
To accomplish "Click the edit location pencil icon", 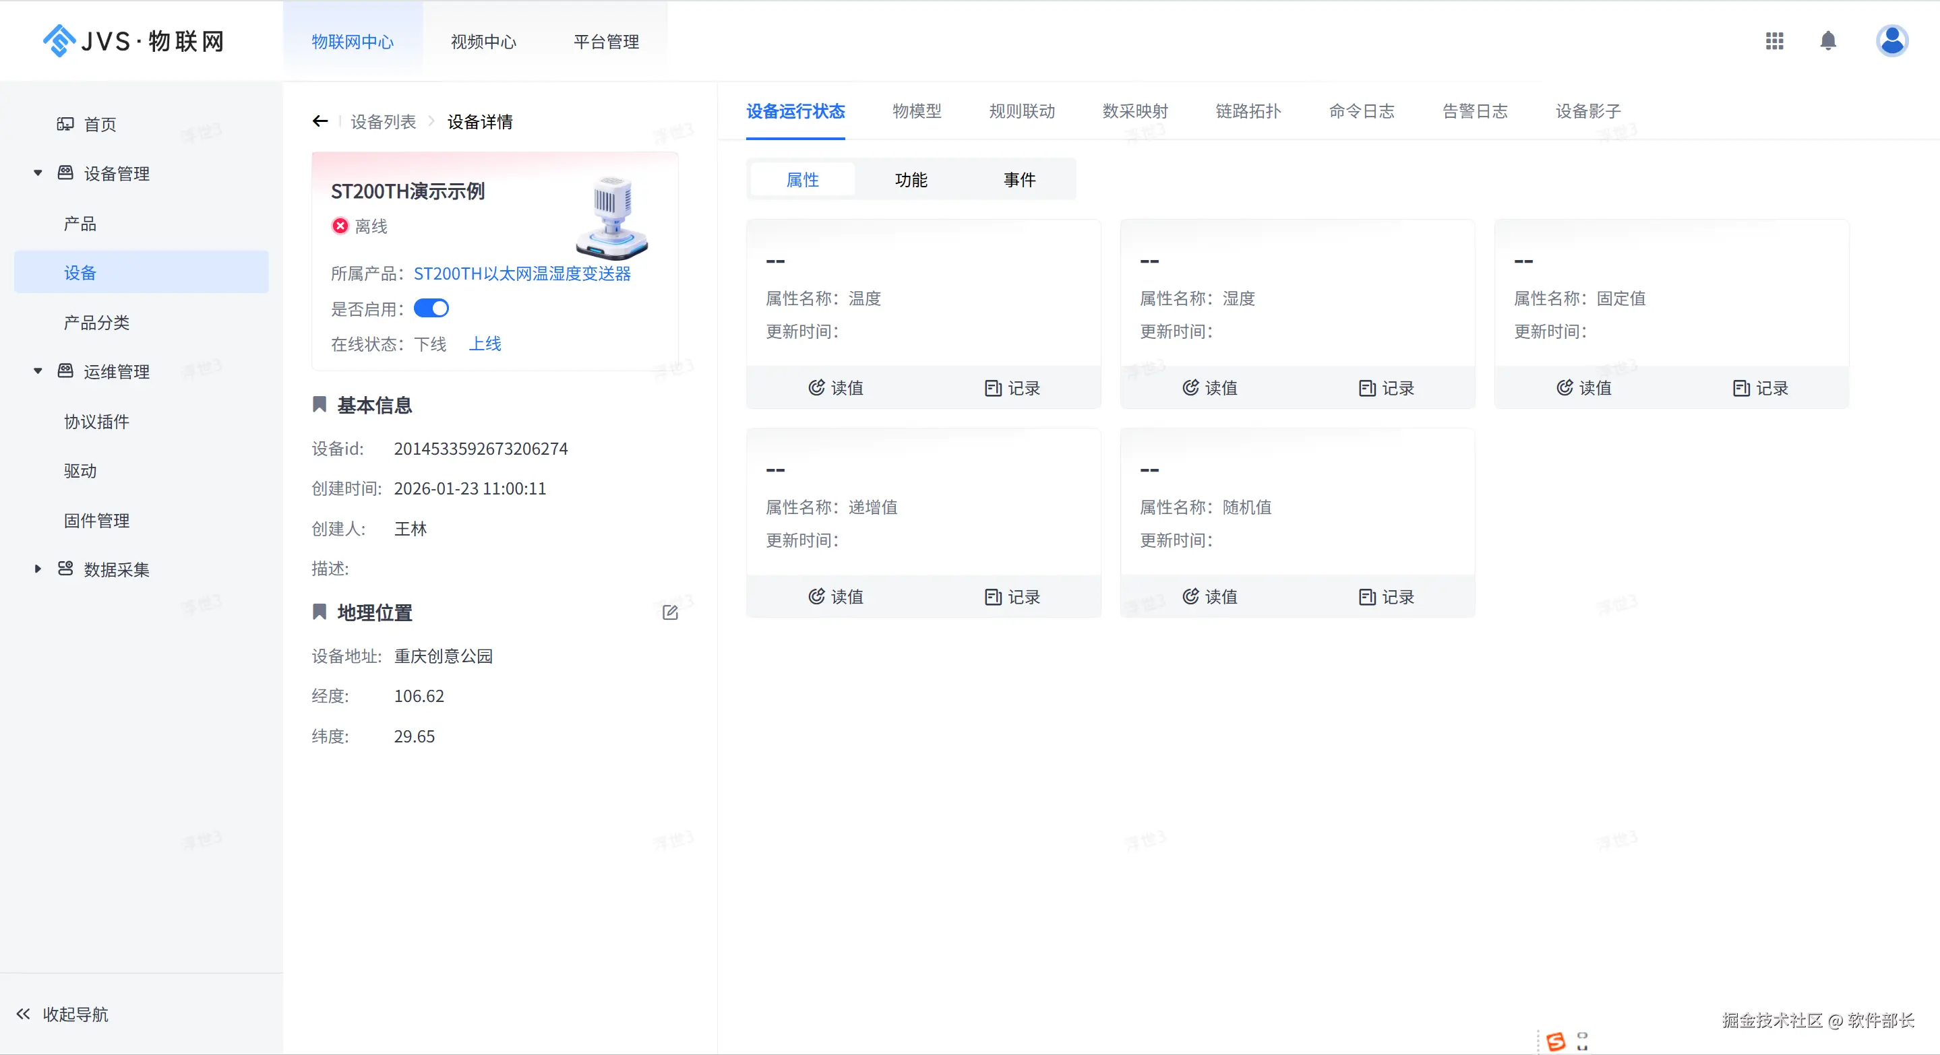I will [x=669, y=612].
